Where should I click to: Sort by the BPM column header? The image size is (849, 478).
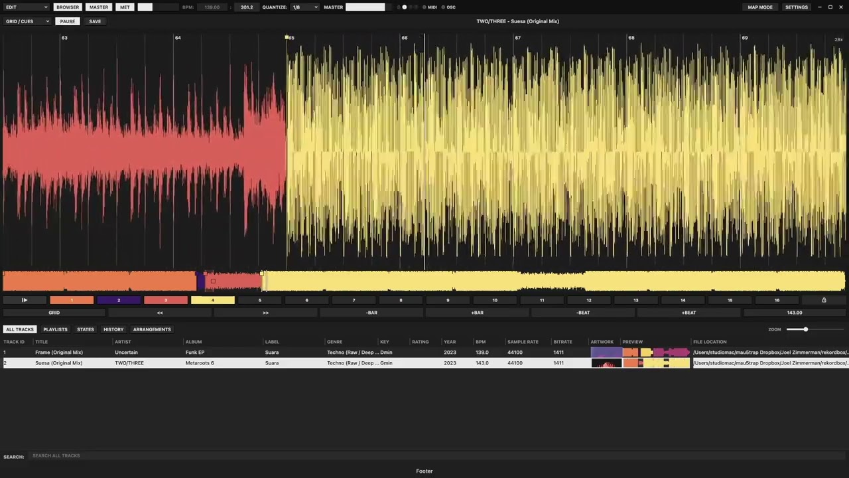pyautogui.click(x=481, y=342)
